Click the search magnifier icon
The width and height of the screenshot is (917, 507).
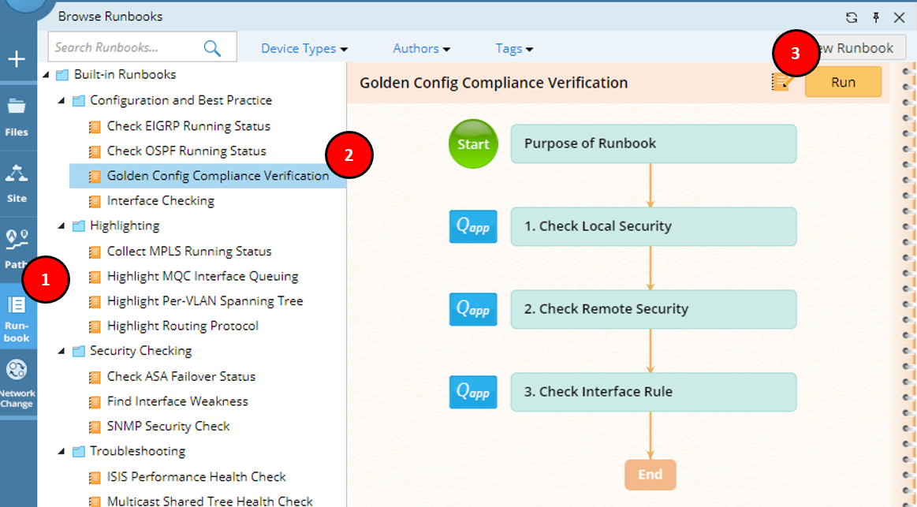point(212,48)
